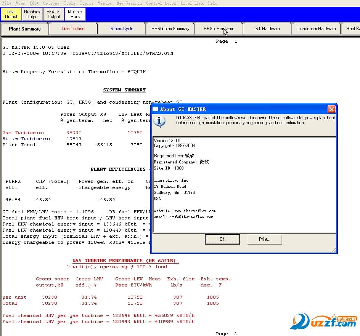Click the About dialog resize grip
The width and height of the screenshot is (360, 336).
(x=334, y=250)
